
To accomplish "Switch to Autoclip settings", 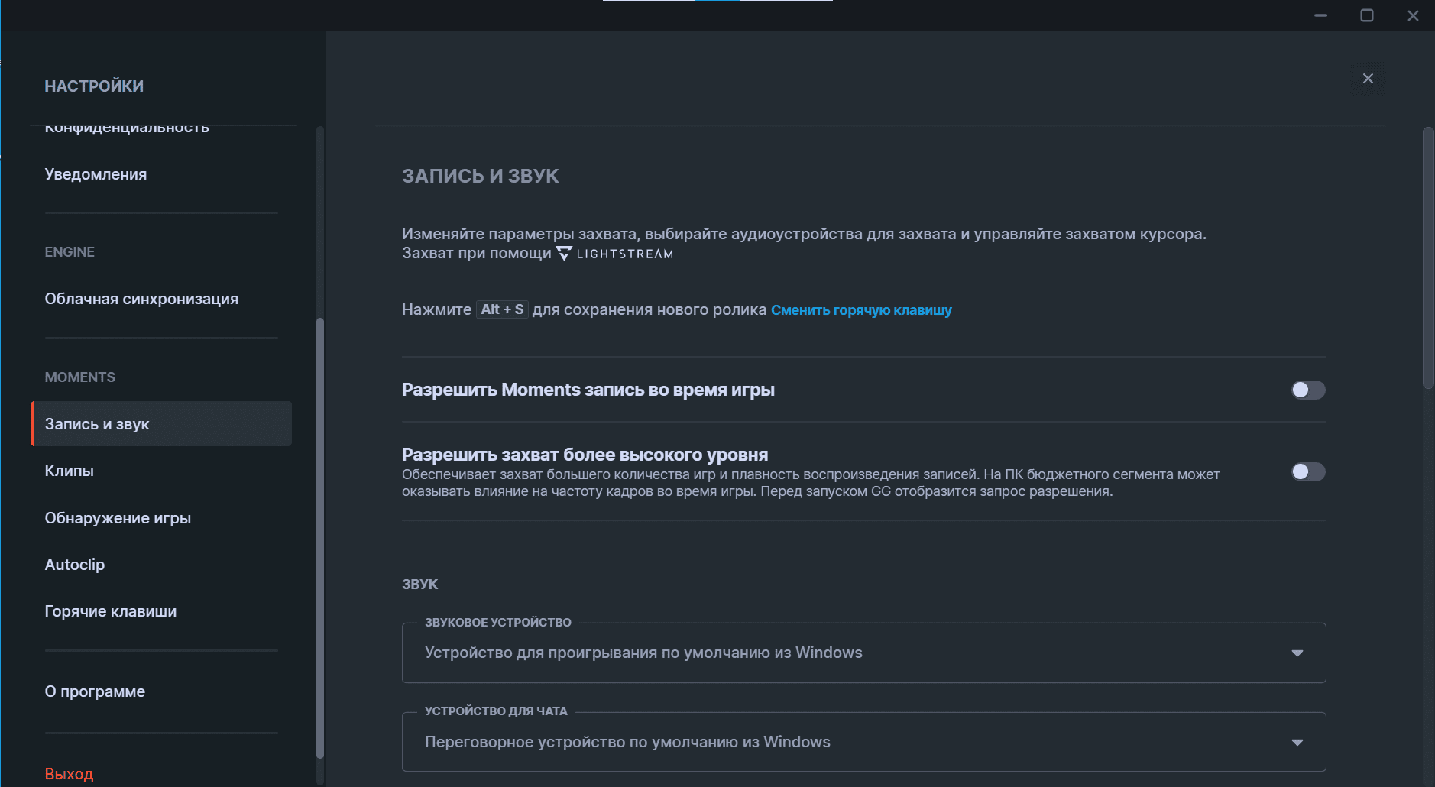I will pyautogui.click(x=74, y=565).
